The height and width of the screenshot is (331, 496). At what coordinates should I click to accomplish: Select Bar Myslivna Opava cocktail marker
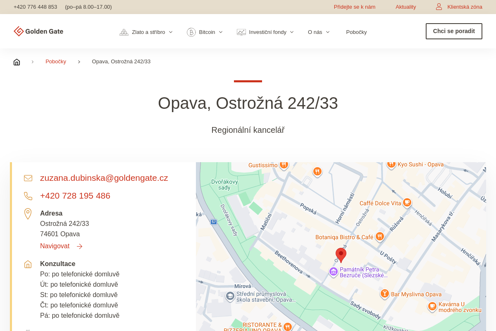coord(385,294)
